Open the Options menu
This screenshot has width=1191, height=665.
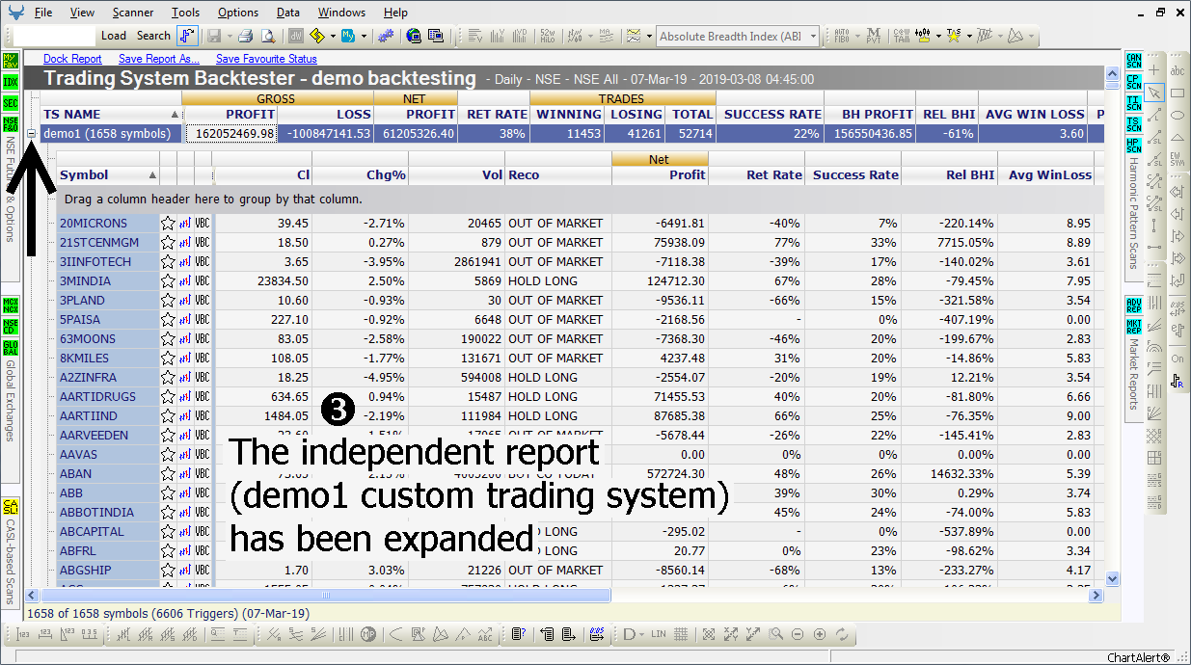coord(237,13)
